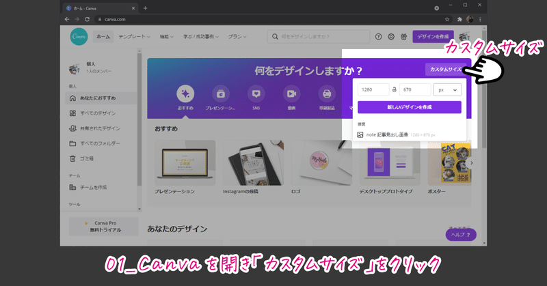
Task: Click search magnifier icon in search bar
Action: (x=275, y=37)
